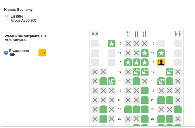Select the leftmost extra-legroom seat in row 16

click(x=136, y=72)
